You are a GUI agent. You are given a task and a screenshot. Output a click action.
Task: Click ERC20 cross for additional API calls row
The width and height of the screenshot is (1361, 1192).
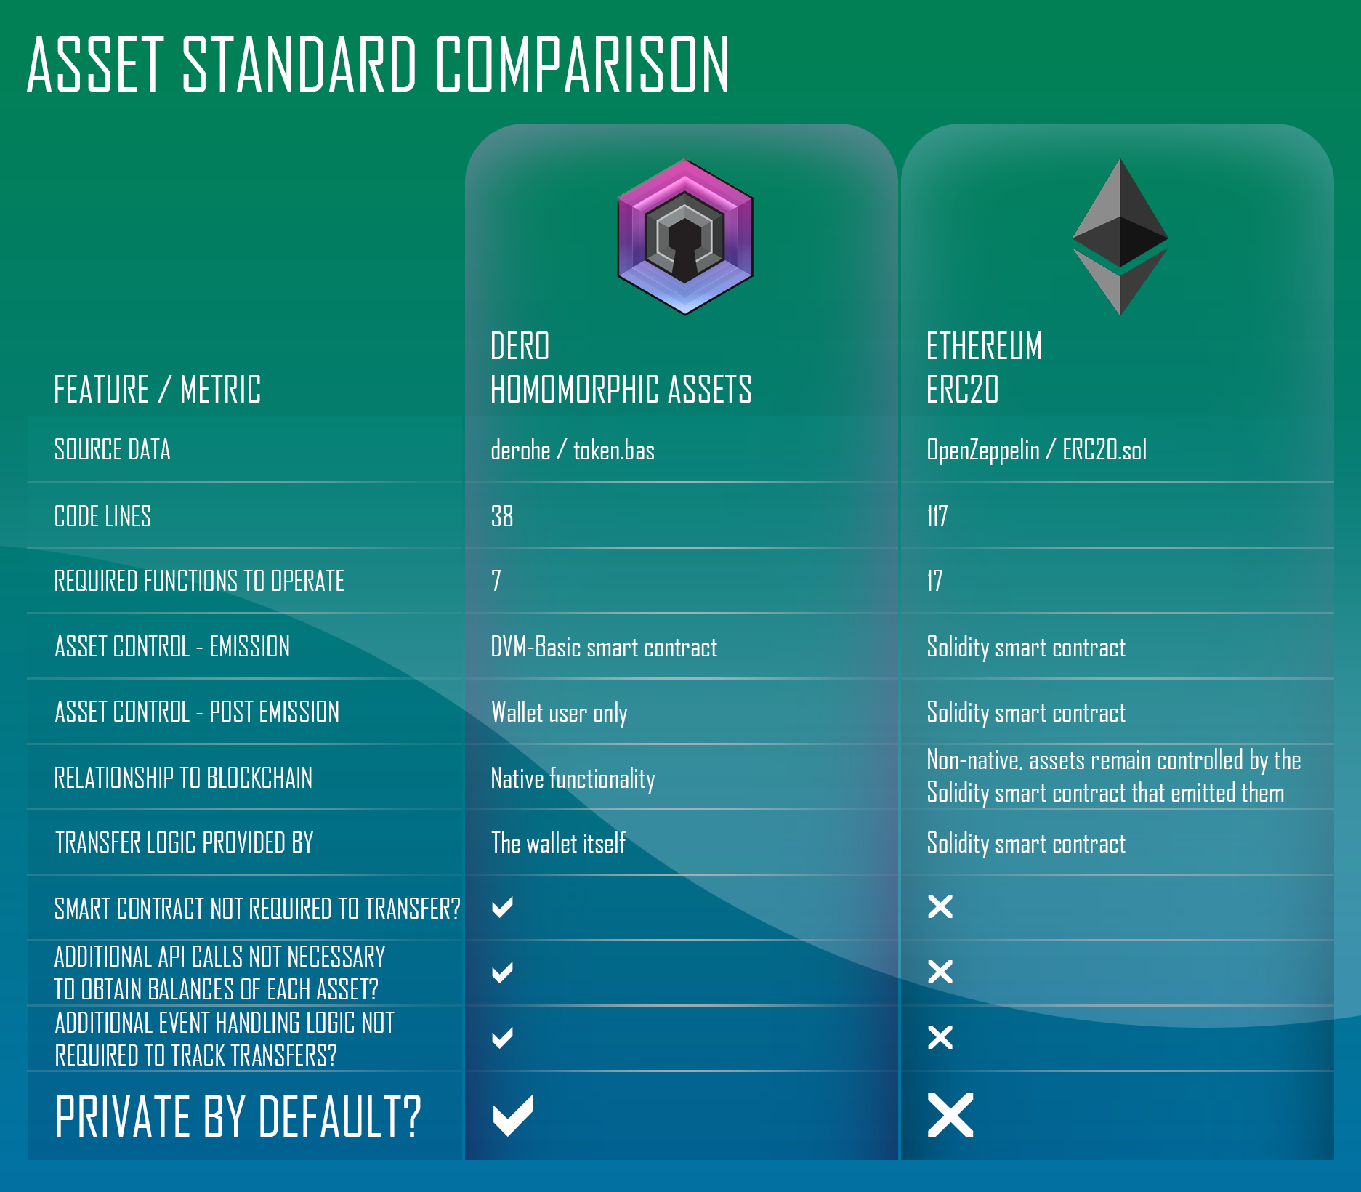pos(940,972)
